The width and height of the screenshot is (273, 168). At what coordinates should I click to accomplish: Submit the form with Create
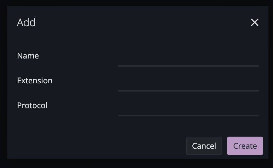click(245, 146)
